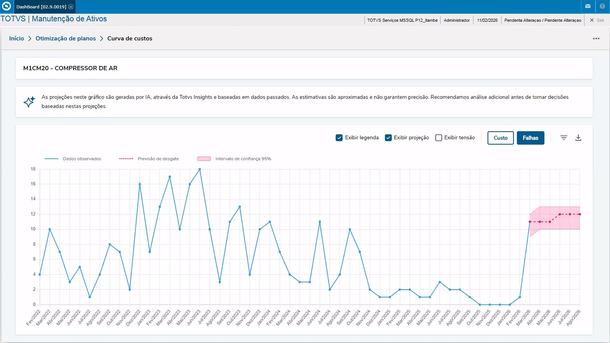
Task: Open the three-dot more options menu
Action: [596, 38]
